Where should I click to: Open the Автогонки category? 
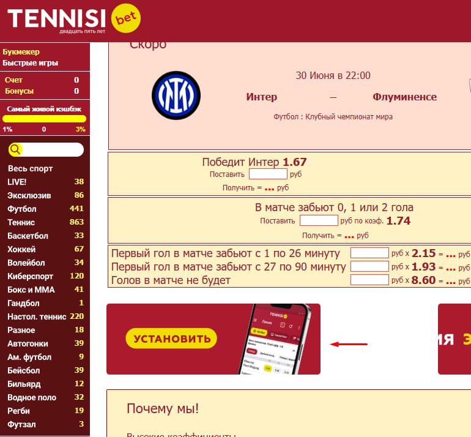(45, 343)
